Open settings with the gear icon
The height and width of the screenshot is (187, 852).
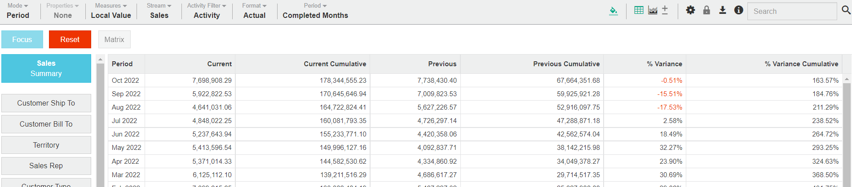click(x=690, y=10)
